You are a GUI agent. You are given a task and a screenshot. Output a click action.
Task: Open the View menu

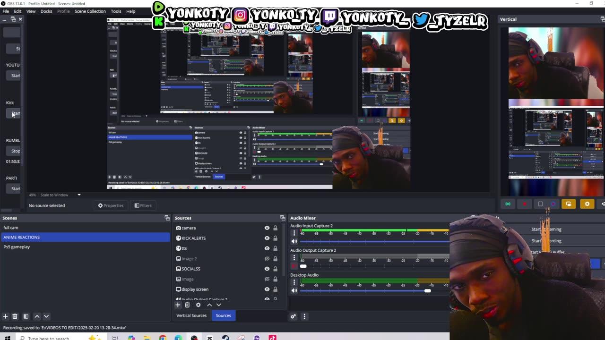click(31, 11)
